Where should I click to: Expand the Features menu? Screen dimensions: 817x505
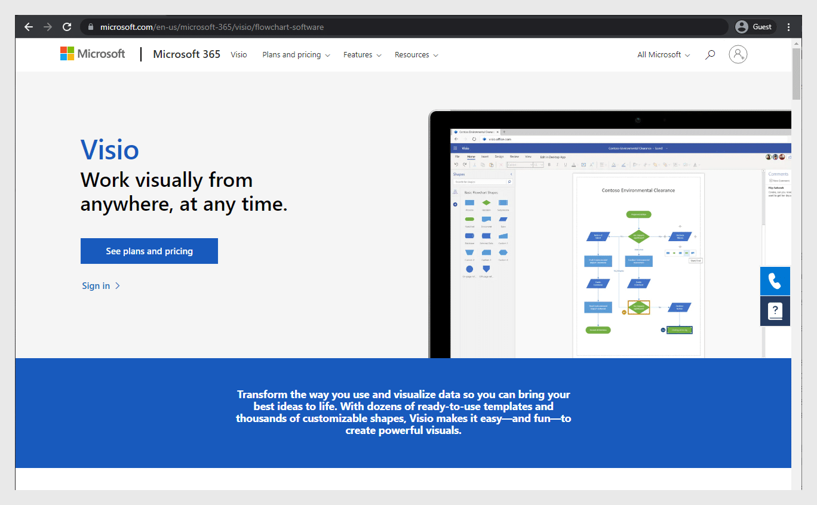click(362, 54)
